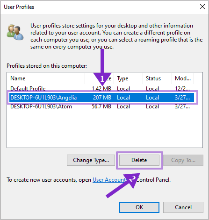The image size is (209, 220).
Task: Sort by the Name column header
Action: (x=46, y=78)
